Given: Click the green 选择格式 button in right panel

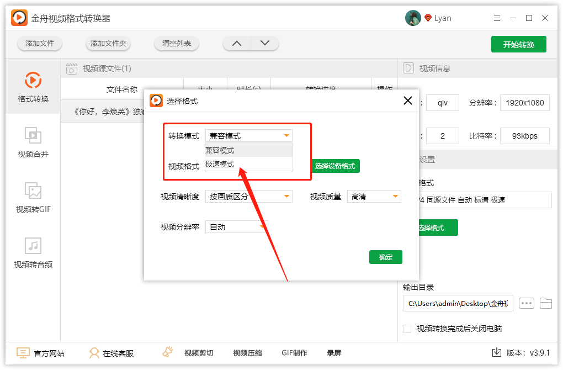Looking at the screenshot, I should point(438,228).
